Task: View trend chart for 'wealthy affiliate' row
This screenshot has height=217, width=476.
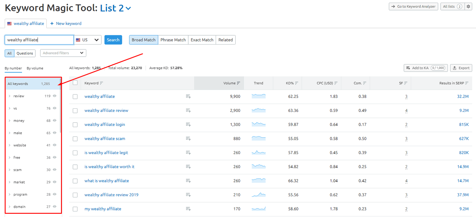Action: pyautogui.click(x=259, y=96)
